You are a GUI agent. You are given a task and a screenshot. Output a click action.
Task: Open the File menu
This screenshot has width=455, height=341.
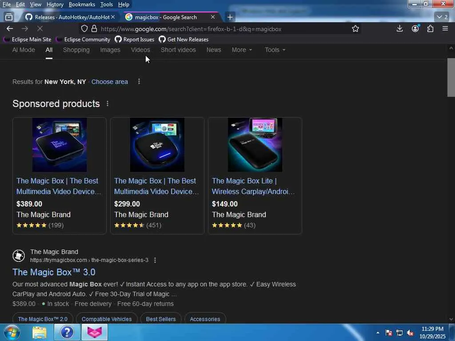tap(6, 4)
